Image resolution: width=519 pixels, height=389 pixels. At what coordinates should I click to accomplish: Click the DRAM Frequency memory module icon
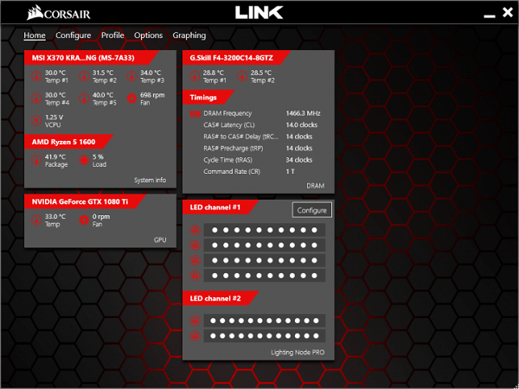click(x=195, y=114)
